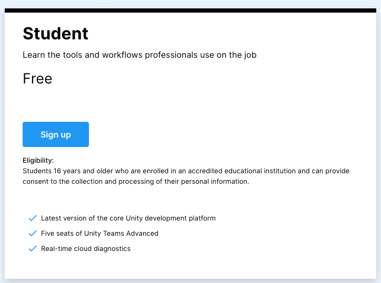Select the Student plan heading
The width and height of the screenshot is (381, 283).
(x=55, y=33)
